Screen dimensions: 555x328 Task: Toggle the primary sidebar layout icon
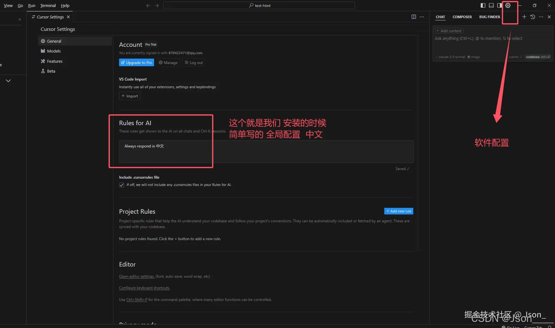pos(483,5)
